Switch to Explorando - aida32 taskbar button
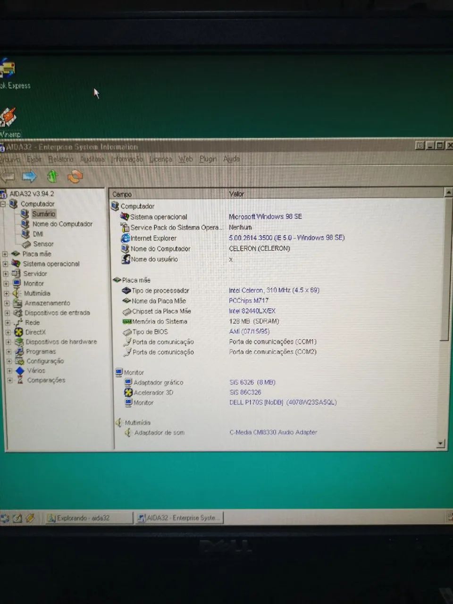 [89, 518]
